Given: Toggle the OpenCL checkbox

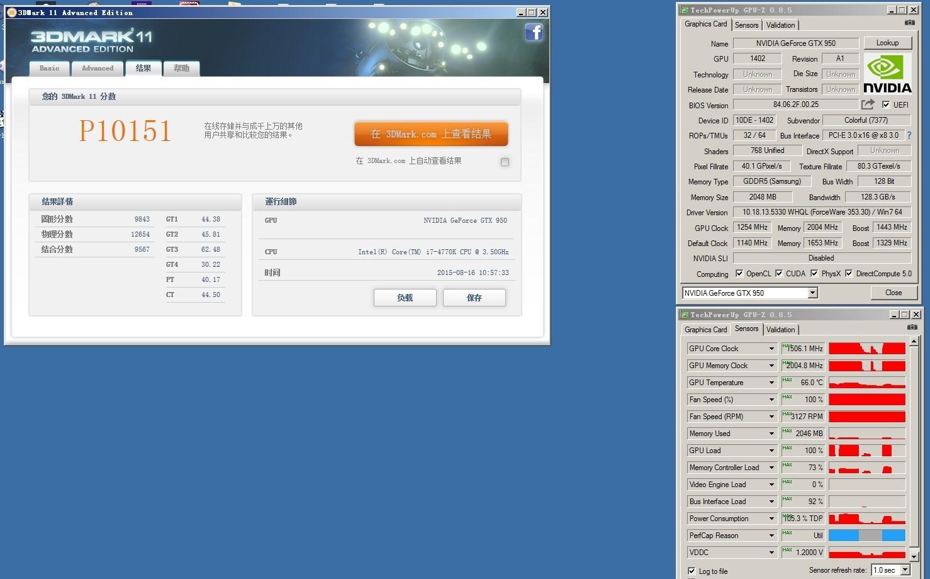Looking at the screenshot, I should click(x=739, y=273).
